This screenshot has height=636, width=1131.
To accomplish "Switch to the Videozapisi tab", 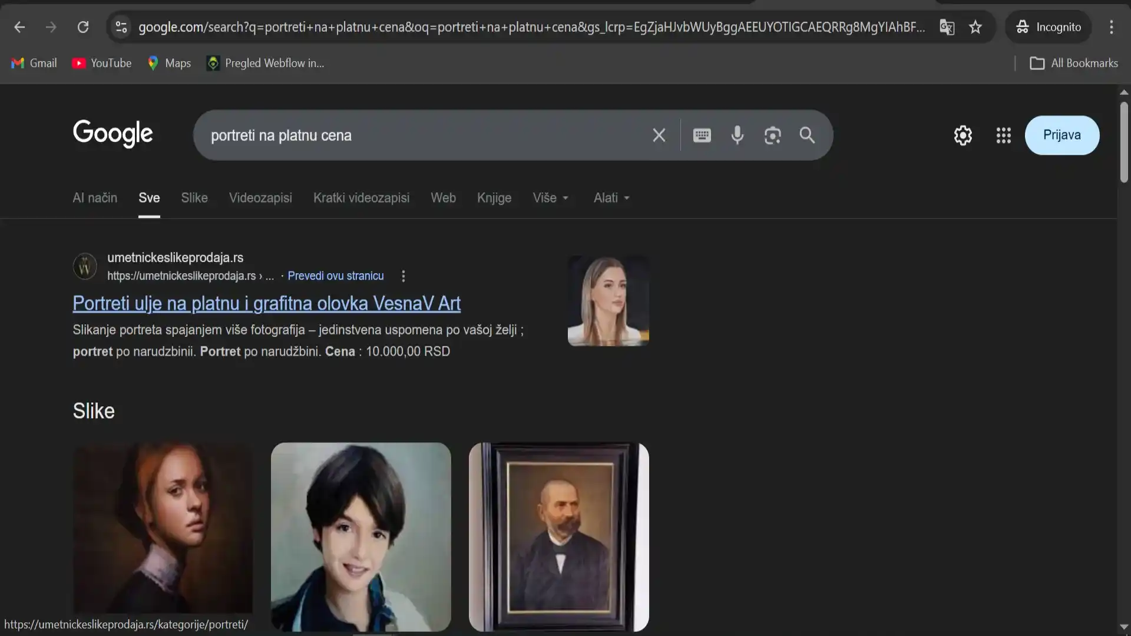I will [x=260, y=198].
